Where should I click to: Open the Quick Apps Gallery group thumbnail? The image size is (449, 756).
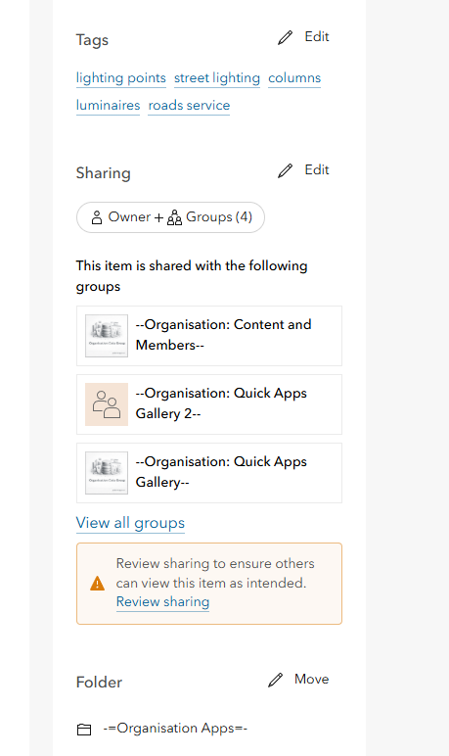pos(107,473)
